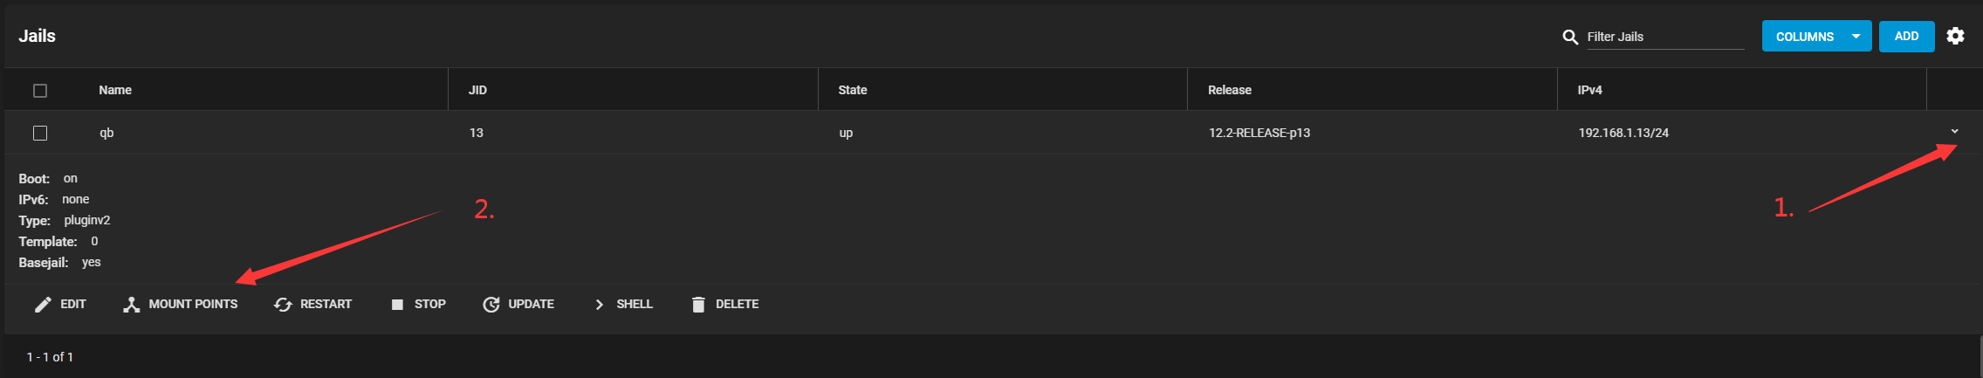Collapse the qb row details chevron

click(x=1954, y=131)
